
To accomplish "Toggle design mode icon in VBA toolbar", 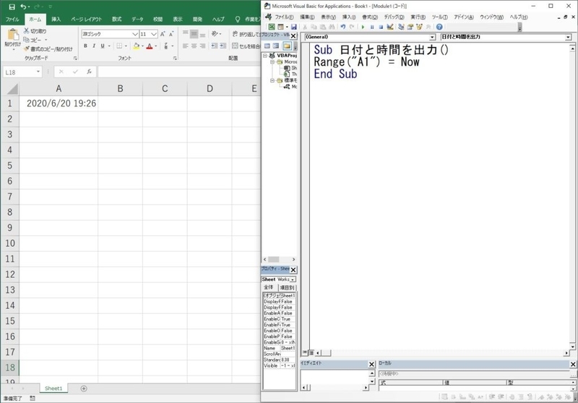I will [x=390, y=27].
